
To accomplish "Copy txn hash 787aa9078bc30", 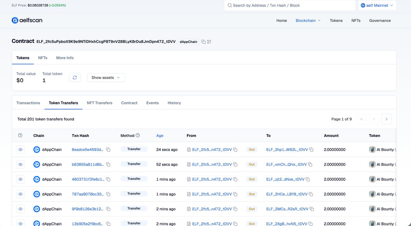I will pos(108,194).
